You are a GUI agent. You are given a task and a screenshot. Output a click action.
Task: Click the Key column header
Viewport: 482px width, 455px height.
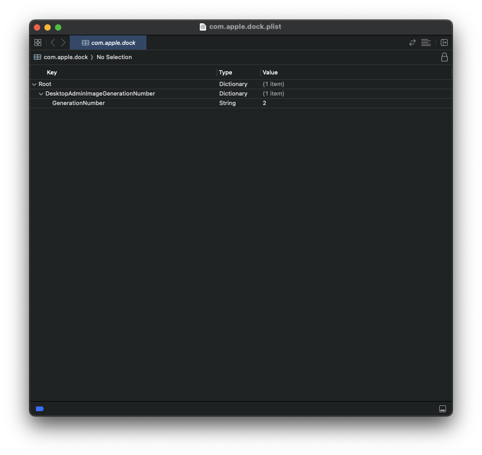[x=52, y=72]
